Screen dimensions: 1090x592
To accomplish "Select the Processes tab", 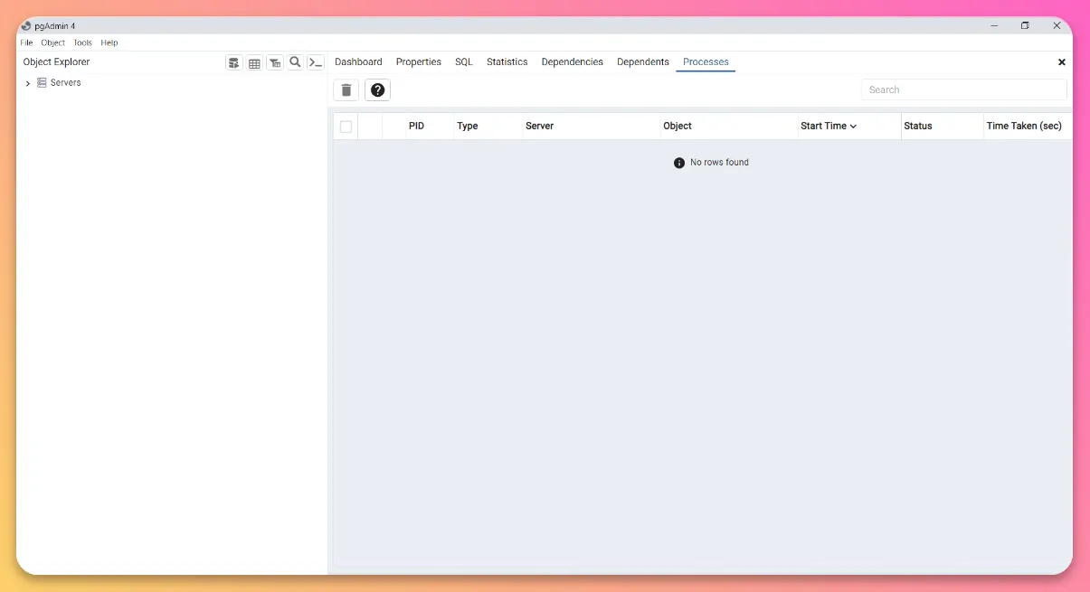I will point(706,62).
